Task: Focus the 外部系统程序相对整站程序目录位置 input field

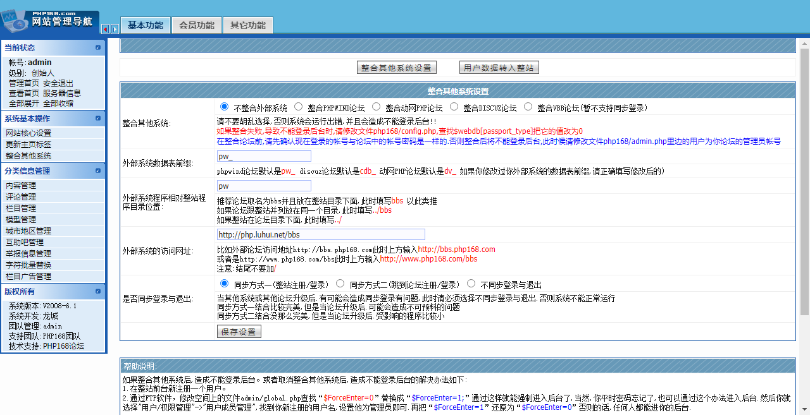Action: (264, 186)
